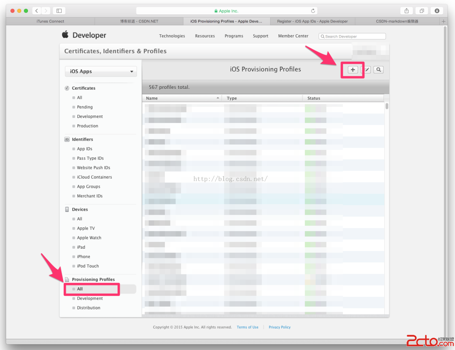Show iPad devices

81,247
